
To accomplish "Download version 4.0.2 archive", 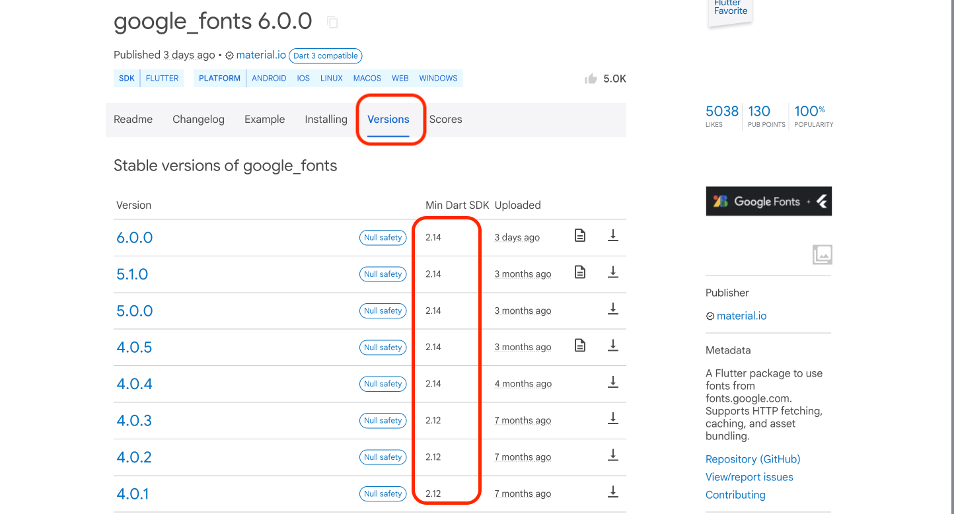I will coord(613,455).
